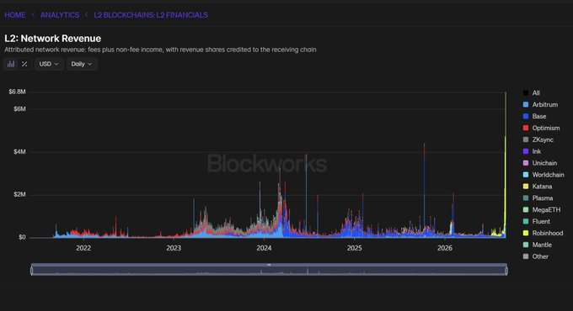This screenshot has height=311, width=573.
Task: Click the 2026 x-axis label
Action: tap(445, 248)
